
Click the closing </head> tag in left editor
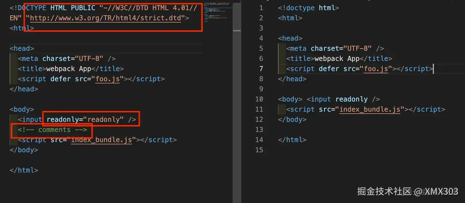point(24,89)
